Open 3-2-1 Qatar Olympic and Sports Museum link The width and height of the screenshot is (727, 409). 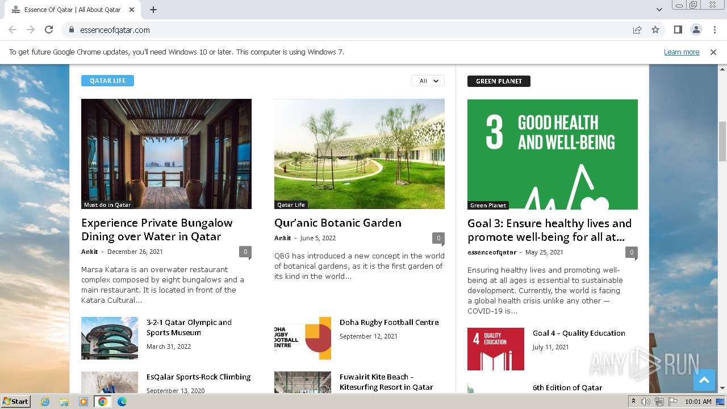(189, 327)
